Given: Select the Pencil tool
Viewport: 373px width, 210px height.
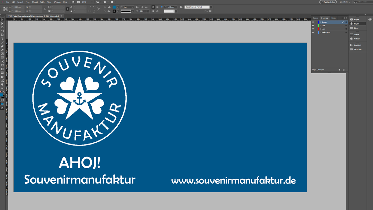Looking at the screenshot, I should pyautogui.click(x=2, y=50).
